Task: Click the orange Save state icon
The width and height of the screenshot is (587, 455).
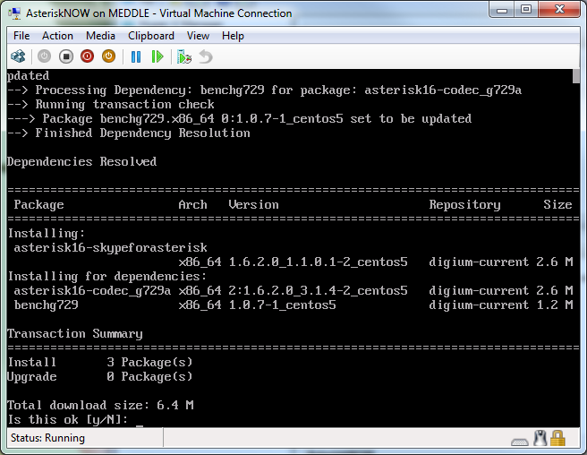Action: click(108, 56)
